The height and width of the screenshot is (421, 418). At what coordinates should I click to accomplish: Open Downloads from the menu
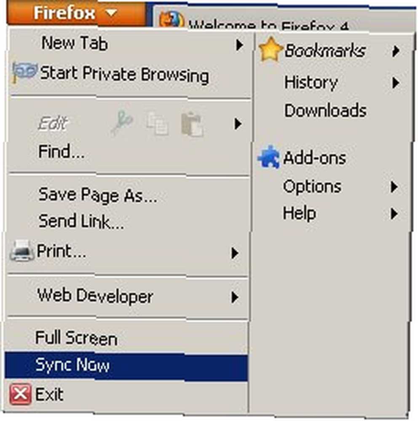(x=325, y=110)
